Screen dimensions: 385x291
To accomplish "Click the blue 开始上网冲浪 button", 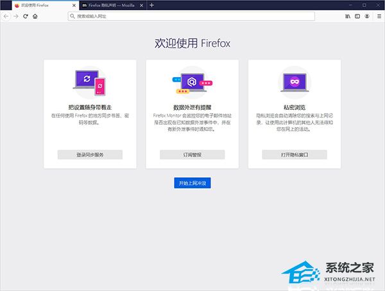I will point(193,183).
